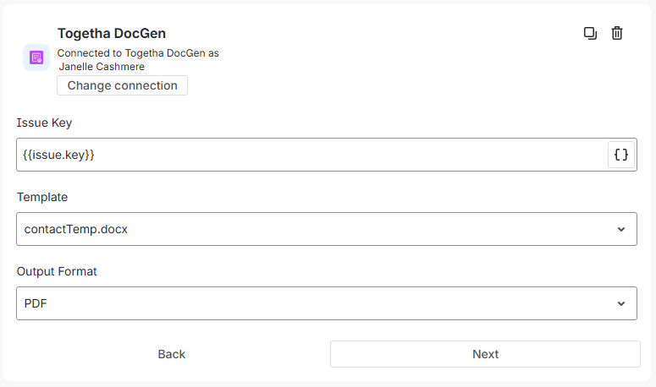Duplicate this action using the copy icon

click(x=590, y=33)
